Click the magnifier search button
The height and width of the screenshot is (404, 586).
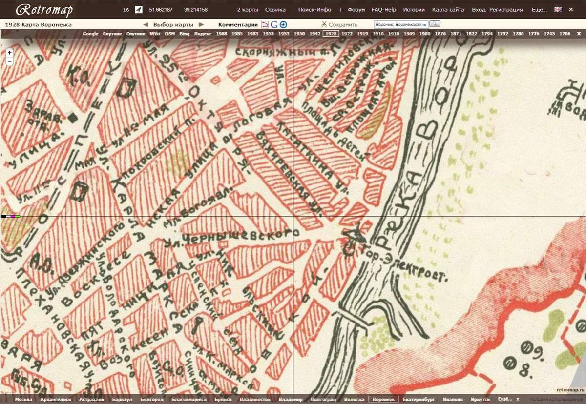435,24
